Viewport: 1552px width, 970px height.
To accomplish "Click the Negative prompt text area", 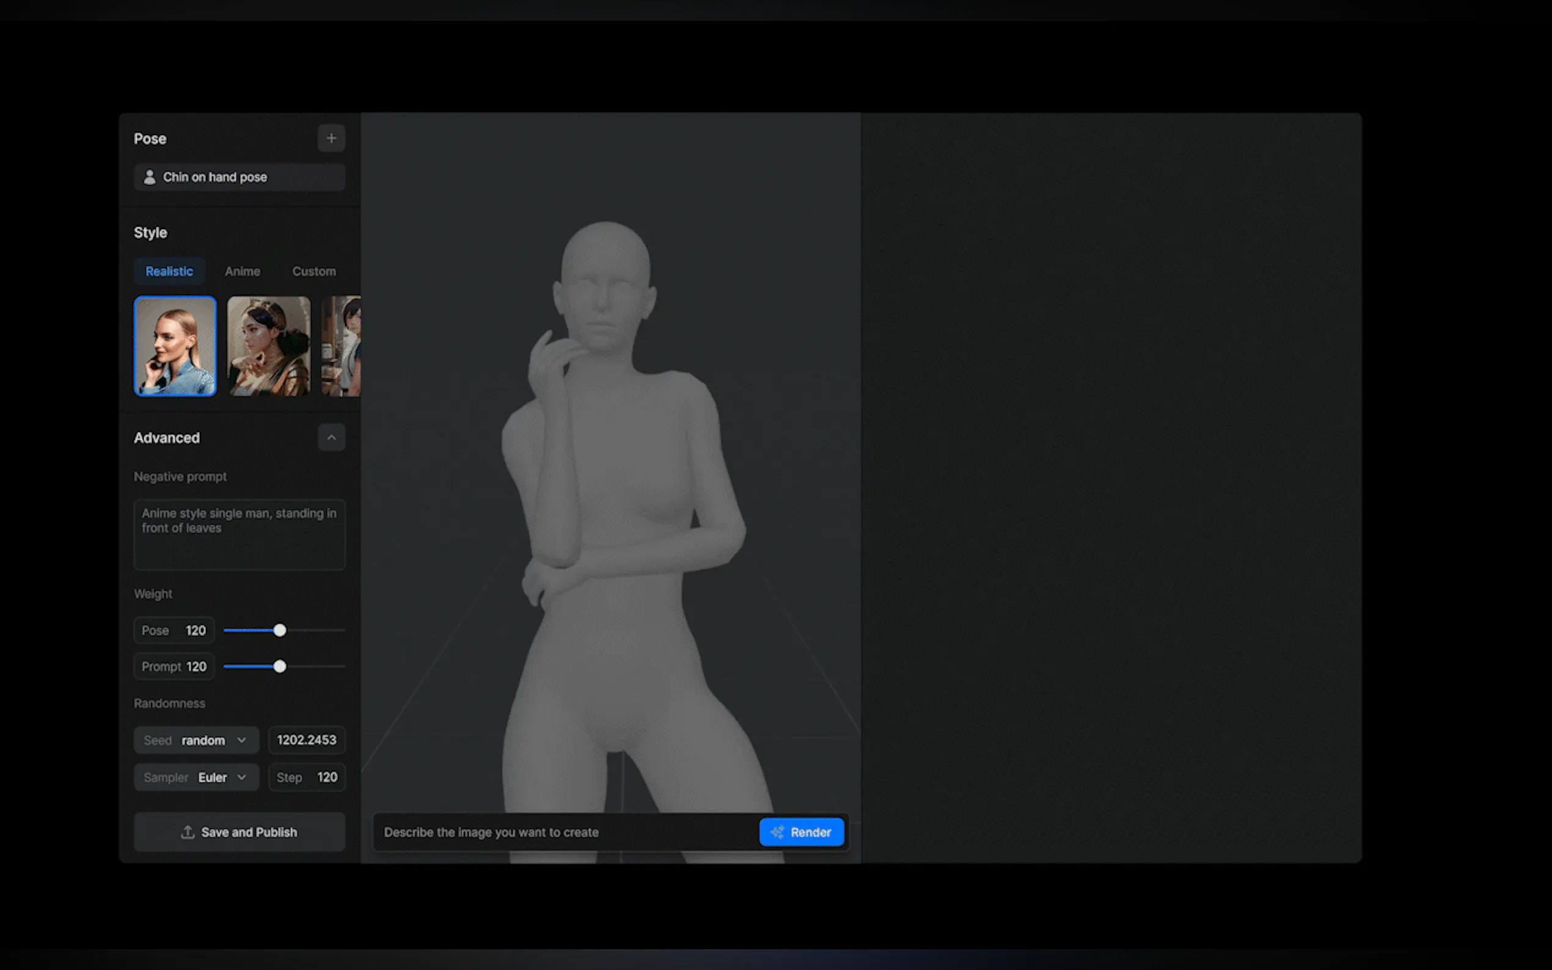I will tap(240, 534).
